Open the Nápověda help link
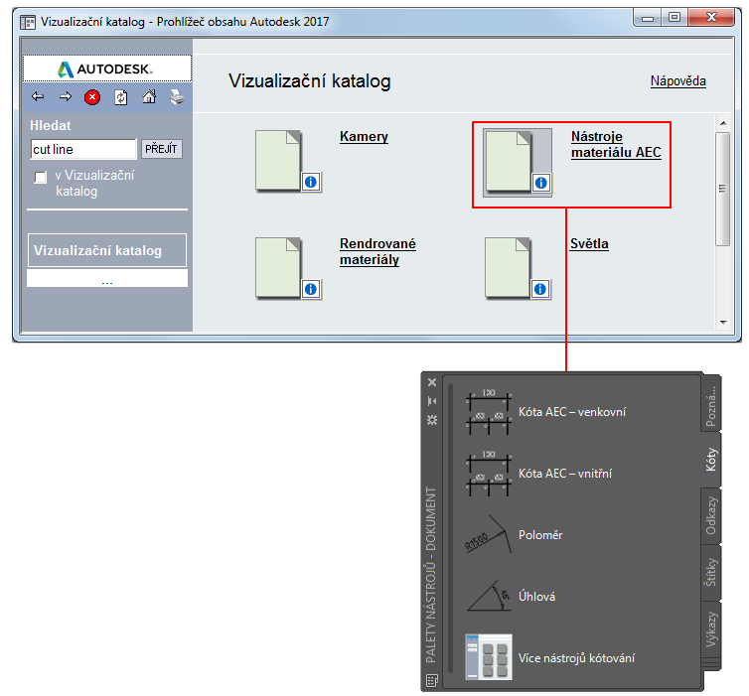Viewport: 749px width, 696px height. coord(678,81)
